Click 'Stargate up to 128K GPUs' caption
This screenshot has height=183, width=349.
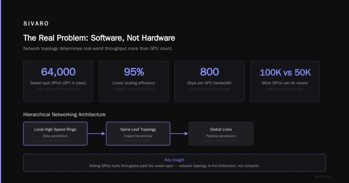point(134,89)
